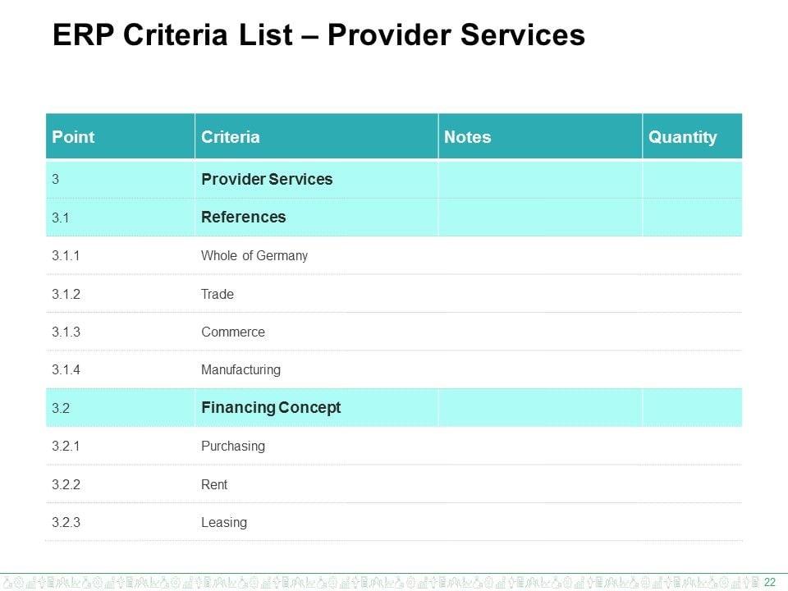Viewport: 788px width, 591px height.
Task: Select the 'Point' column header
Action: (73, 137)
